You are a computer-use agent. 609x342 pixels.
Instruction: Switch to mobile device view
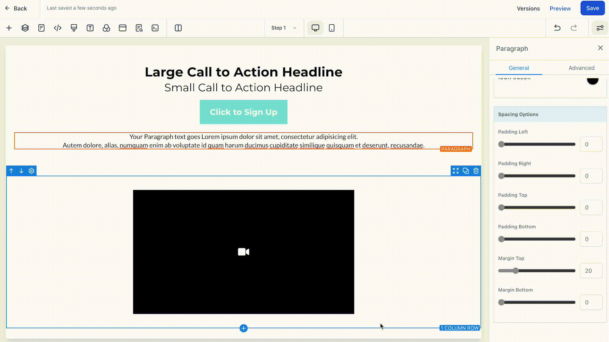click(x=331, y=28)
